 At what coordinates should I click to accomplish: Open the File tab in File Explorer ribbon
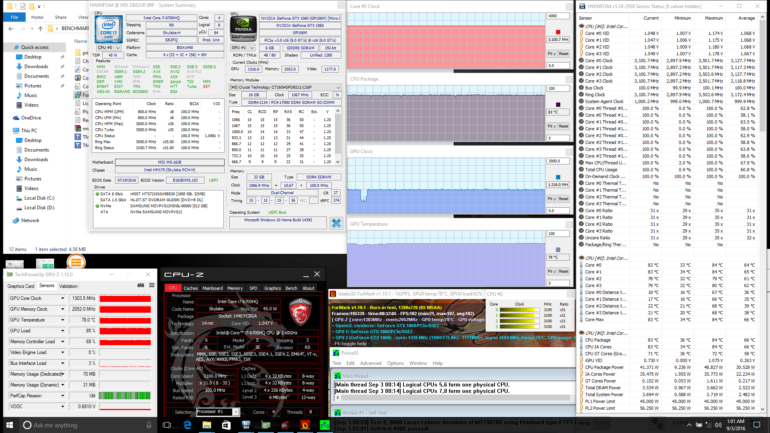coord(14,17)
